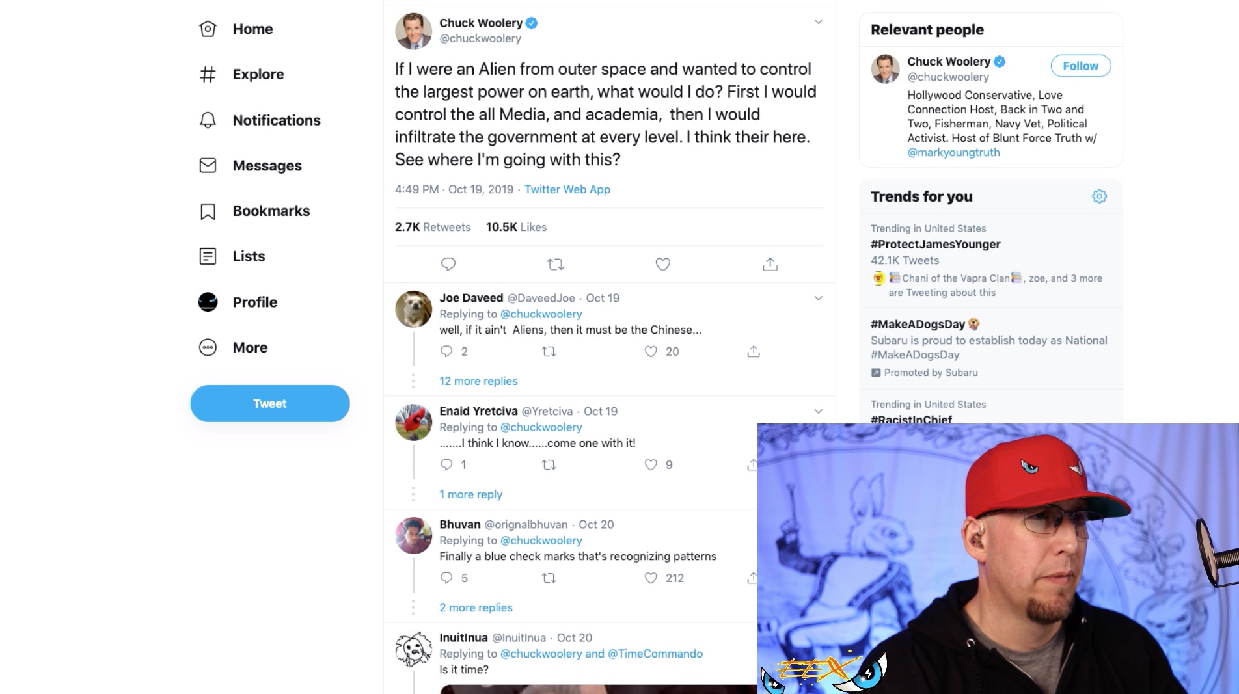Like Bhuvan's reply with 212 likes
Viewport: 1239px width, 694px height.
pos(651,578)
